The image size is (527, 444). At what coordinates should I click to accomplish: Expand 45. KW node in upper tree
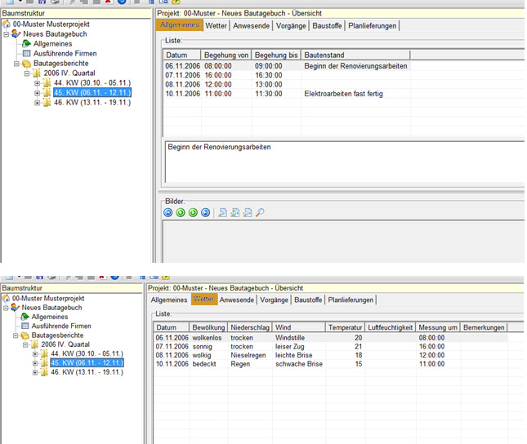click(x=37, y=93)
